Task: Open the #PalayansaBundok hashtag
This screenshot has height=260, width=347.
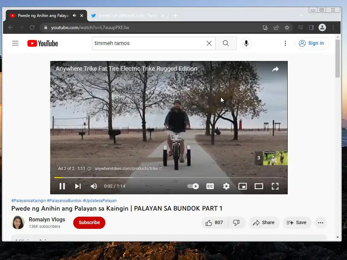Action: click(64, 201)
